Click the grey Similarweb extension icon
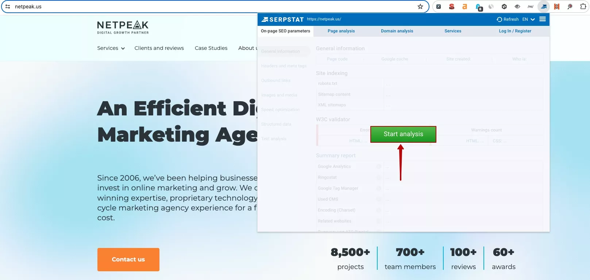The image size is (590, 280). (x=491, y=7)
